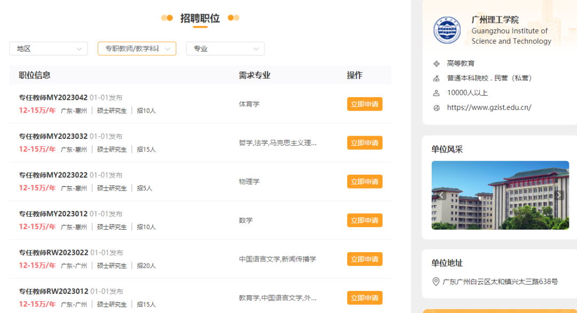Click the website globe icon

point(436,108)
